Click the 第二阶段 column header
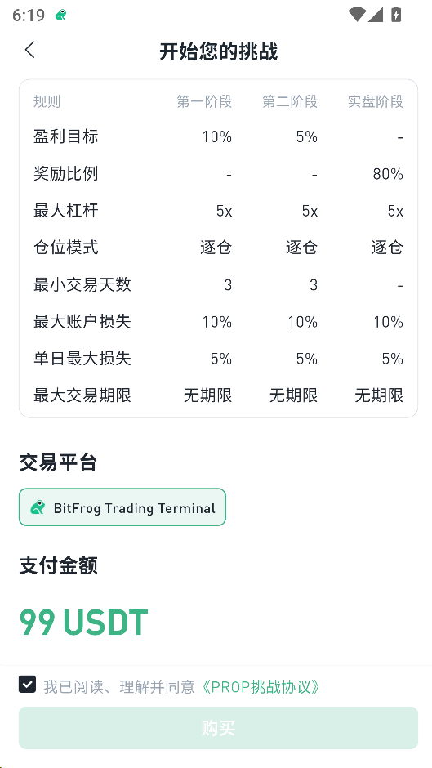This screenshot has width=432, height=768. (290, 102)
